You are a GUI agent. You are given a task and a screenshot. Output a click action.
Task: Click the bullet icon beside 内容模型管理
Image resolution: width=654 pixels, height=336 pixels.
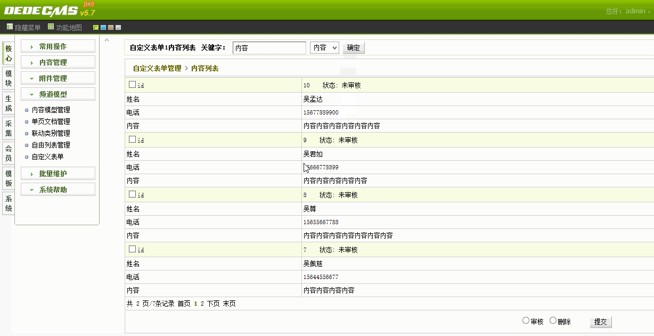pyautogui.click(x=27, y=110)
